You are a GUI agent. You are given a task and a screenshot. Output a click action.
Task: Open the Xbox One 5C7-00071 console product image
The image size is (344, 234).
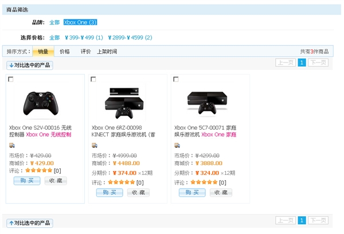coord(207,103)
